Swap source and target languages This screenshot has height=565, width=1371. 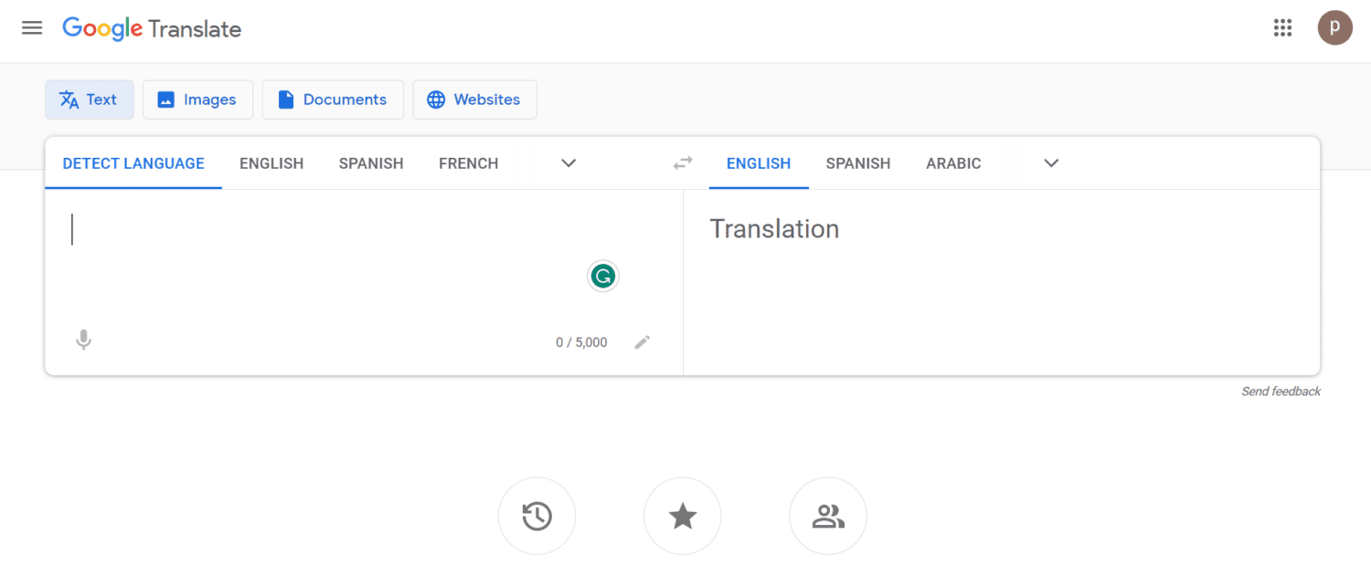[x=683, y=163]
